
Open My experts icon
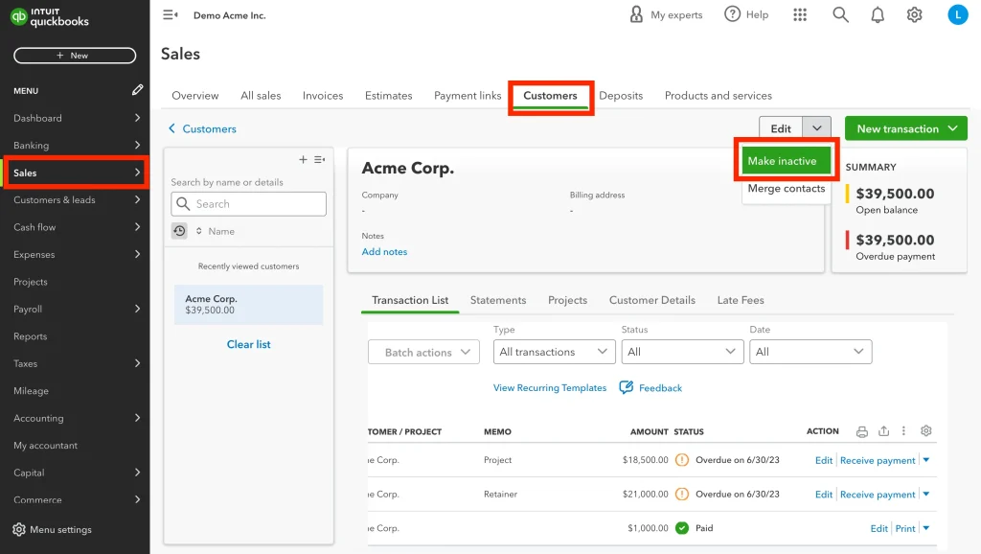pyautogui.click(x=636, y=14)
